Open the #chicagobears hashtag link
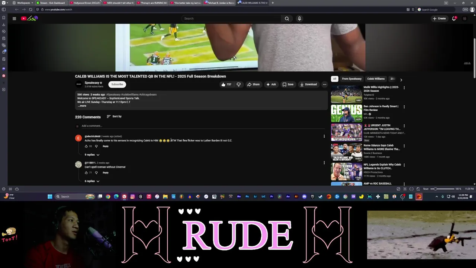The width and height of the screenshot is (476, 268). click(148, 95)
